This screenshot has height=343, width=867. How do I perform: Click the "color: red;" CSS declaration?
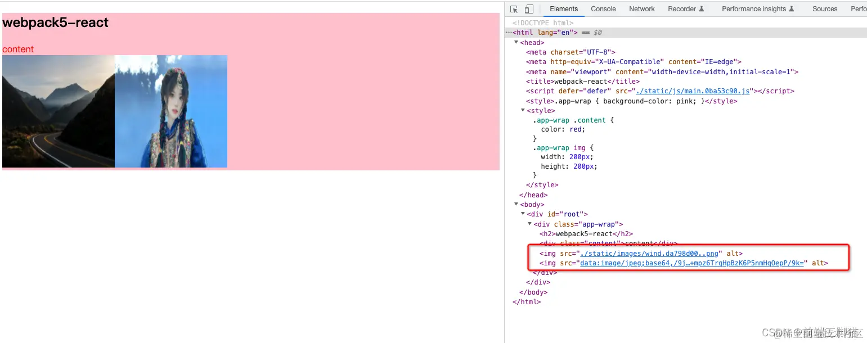point(563,129)
